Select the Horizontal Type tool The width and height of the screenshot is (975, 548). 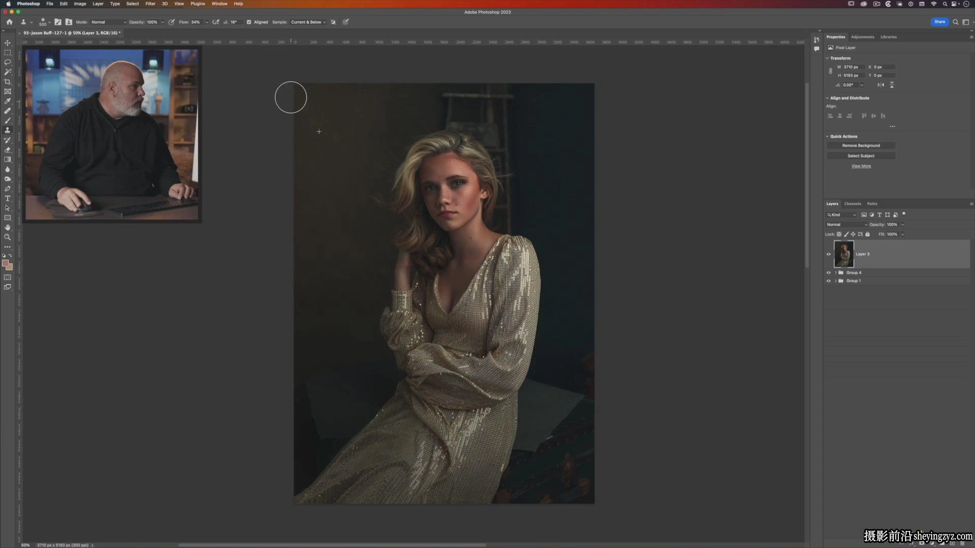tap(8, 198)
